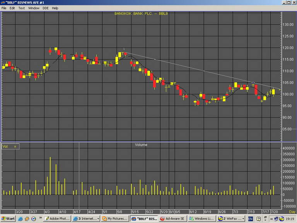297x223 pixels.
Task: Click the 400000 volume axis label
Action: 288,148
